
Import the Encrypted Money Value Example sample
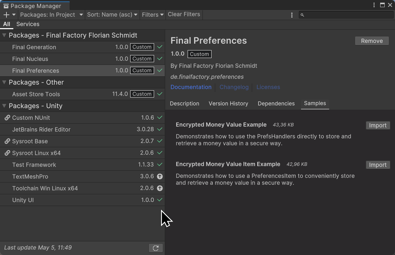click(377, 125)
